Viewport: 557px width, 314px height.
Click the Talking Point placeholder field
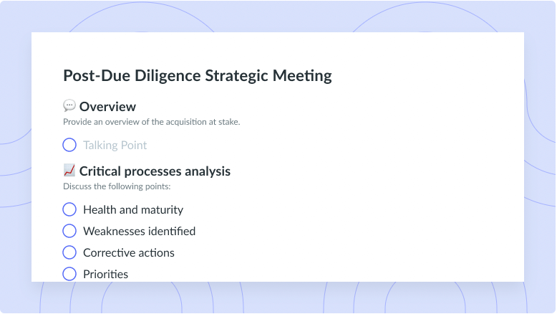(115, 145)
